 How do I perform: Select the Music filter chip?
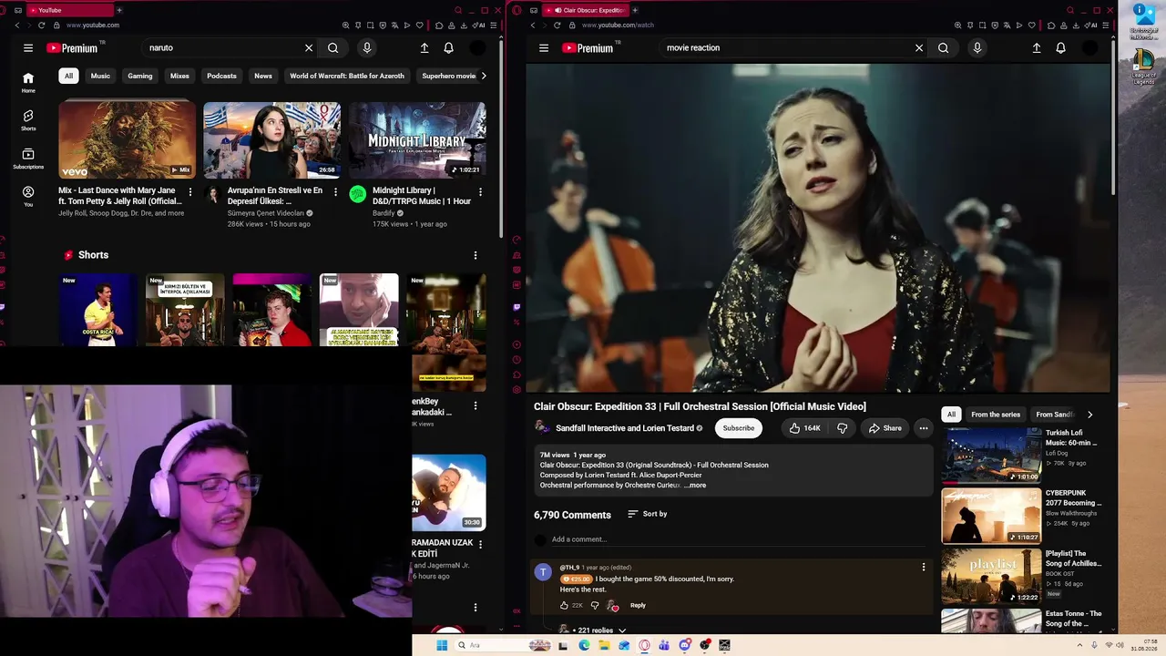(100, 76)
